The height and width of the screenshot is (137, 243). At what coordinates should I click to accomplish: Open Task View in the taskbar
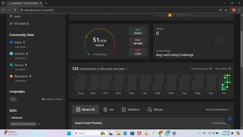click(111, 133)
